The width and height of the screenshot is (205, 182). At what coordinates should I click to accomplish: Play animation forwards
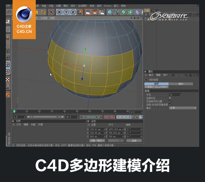pos(93,117)
